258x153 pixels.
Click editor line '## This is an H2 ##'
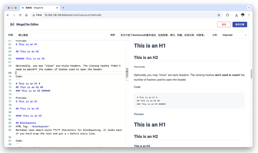click(x=29, y=87)
